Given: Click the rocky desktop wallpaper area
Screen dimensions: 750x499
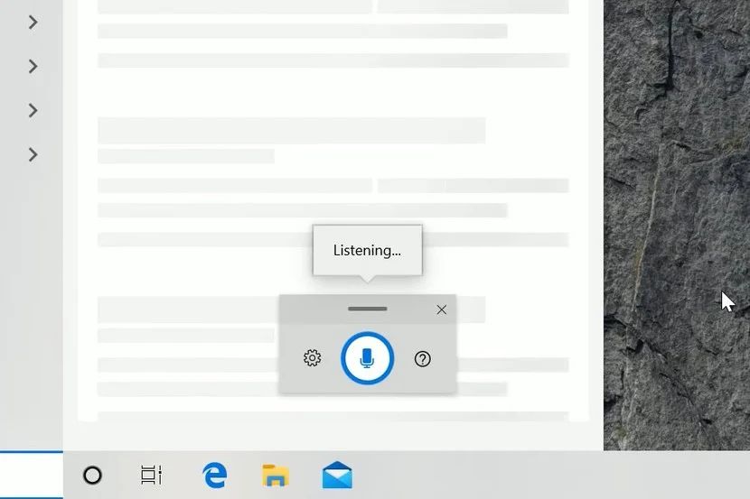Looking at the screenshot, I should click(x=676, y=143).
